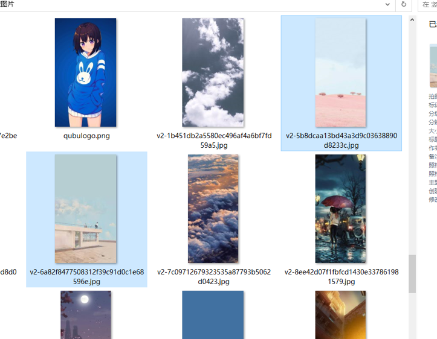Click filename v2-1b451db2a5580ec496af4a6bf7fd59a5.jpg
Viewport: 437px width, 339px height.
click(214, 141)
